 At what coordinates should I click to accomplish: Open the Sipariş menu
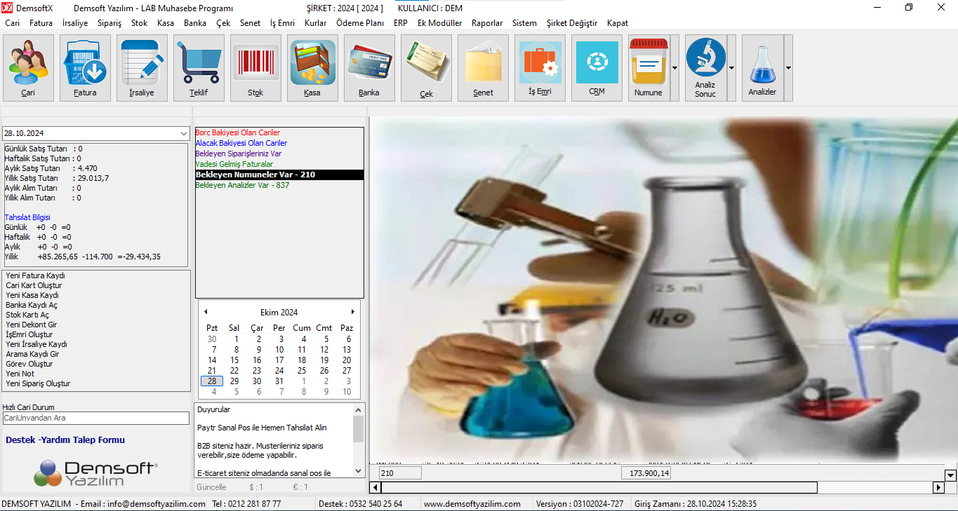(109, 23)
